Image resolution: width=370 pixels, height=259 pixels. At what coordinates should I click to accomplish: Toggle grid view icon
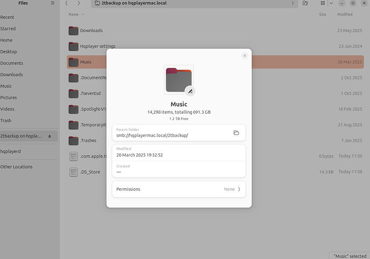pos(323,3)
